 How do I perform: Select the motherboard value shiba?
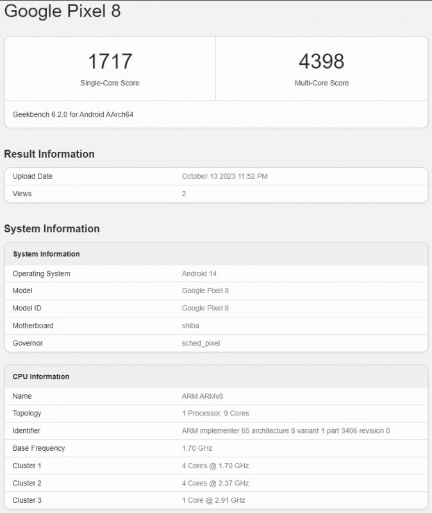tap(190, 326)
